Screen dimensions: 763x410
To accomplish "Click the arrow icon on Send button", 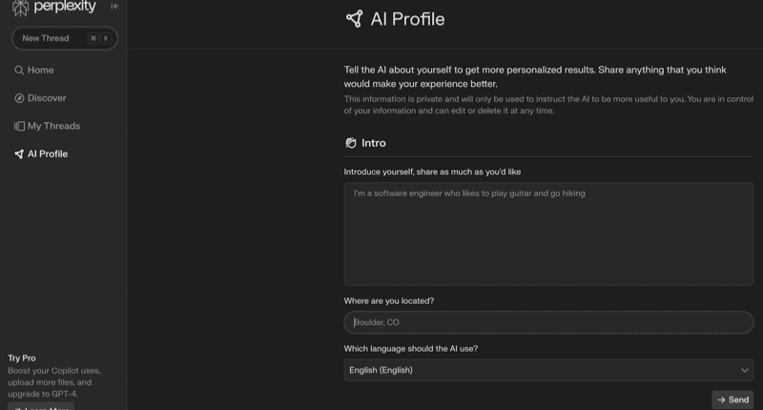I will point(721,400).
